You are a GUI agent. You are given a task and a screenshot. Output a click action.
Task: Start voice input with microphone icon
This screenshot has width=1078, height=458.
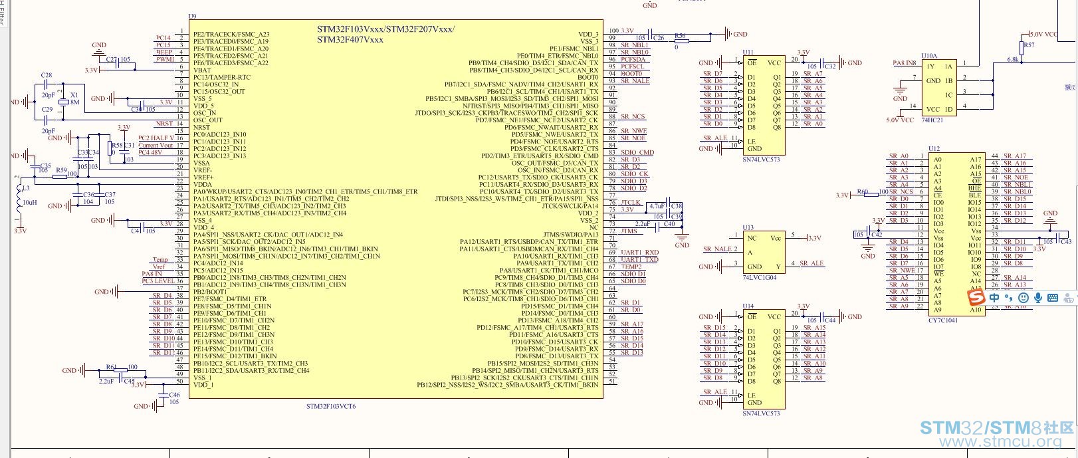tap(1038, 298)
